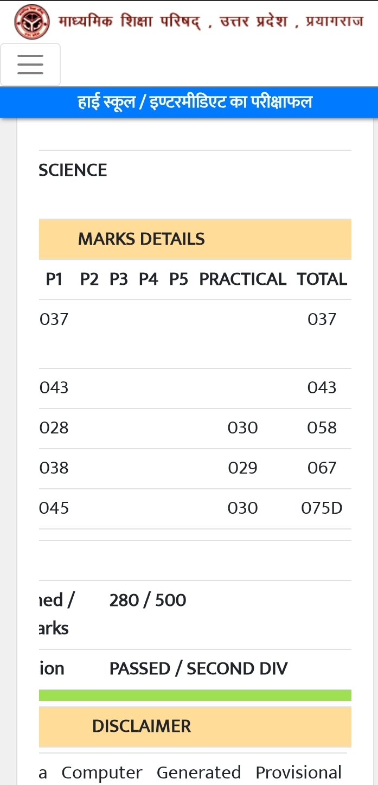Image resolution: width=378 pixels, height=785 pixels.
Task: Select the P3 column header
Action: pyautogui.click(x=119, y=279)
